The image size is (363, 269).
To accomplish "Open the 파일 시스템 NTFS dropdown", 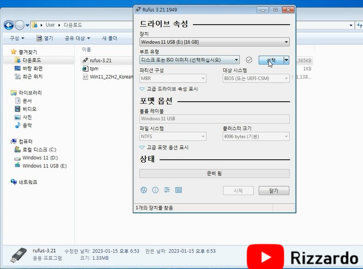I will (x=172, y=136).
